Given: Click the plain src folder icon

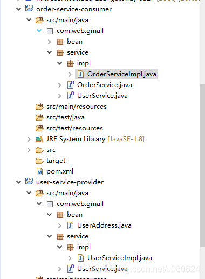Looking at the screenshot, I should (39, 150).
